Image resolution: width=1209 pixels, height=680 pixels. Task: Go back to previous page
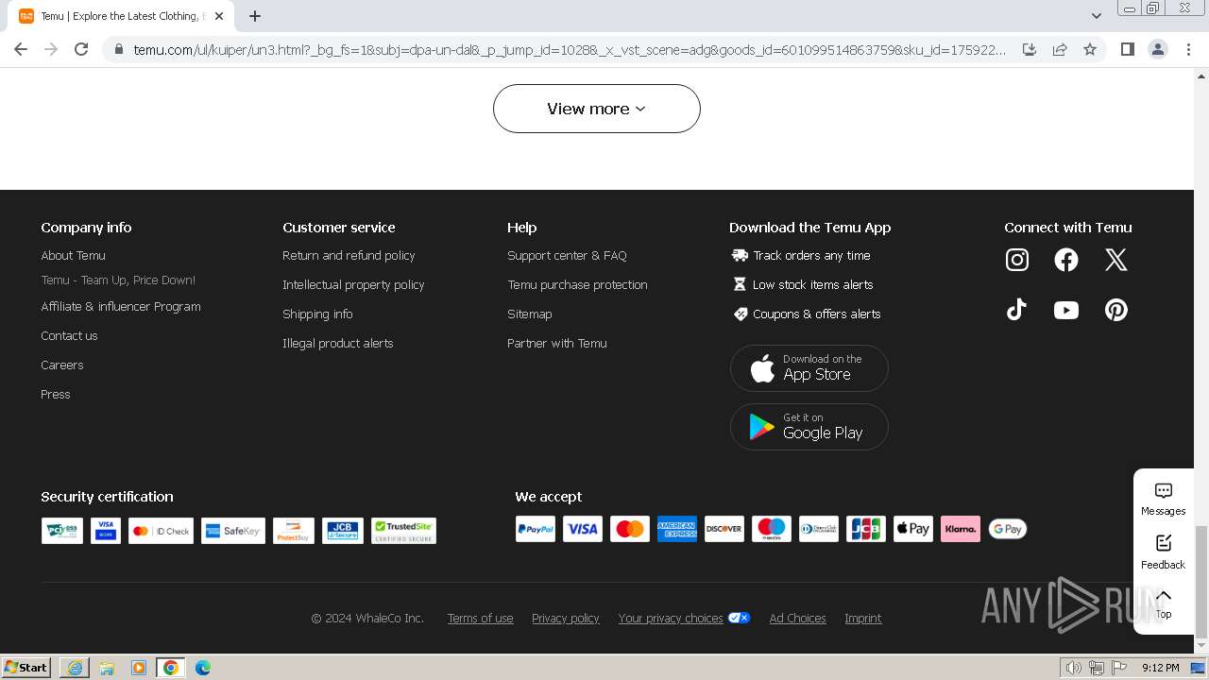pos(21,49)
